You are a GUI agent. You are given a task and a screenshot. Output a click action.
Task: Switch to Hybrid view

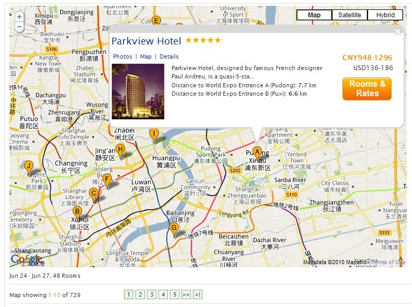[385, 15]
